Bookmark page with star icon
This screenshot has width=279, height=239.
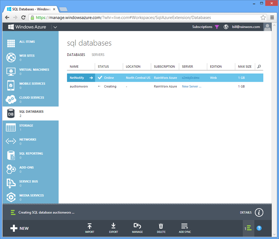tap(263, 17)
